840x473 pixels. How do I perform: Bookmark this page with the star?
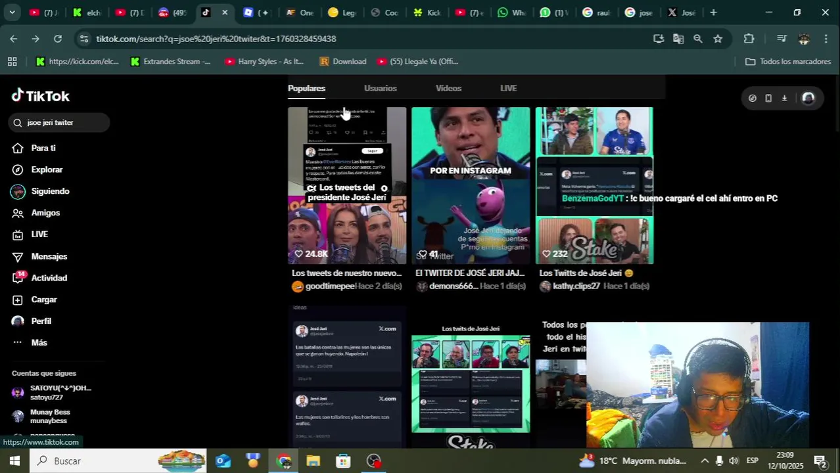tap(718, 39)
